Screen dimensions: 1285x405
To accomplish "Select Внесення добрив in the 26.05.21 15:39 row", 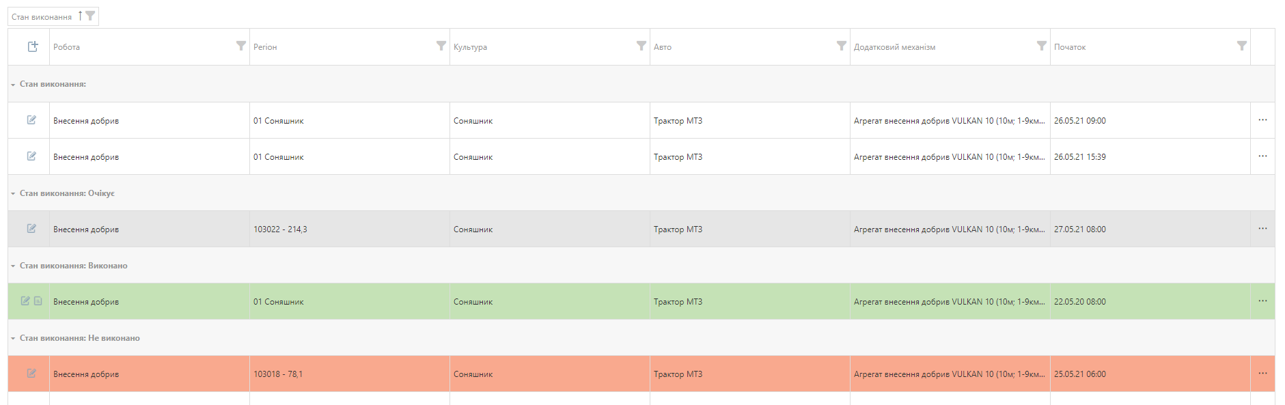I will 86,157.
